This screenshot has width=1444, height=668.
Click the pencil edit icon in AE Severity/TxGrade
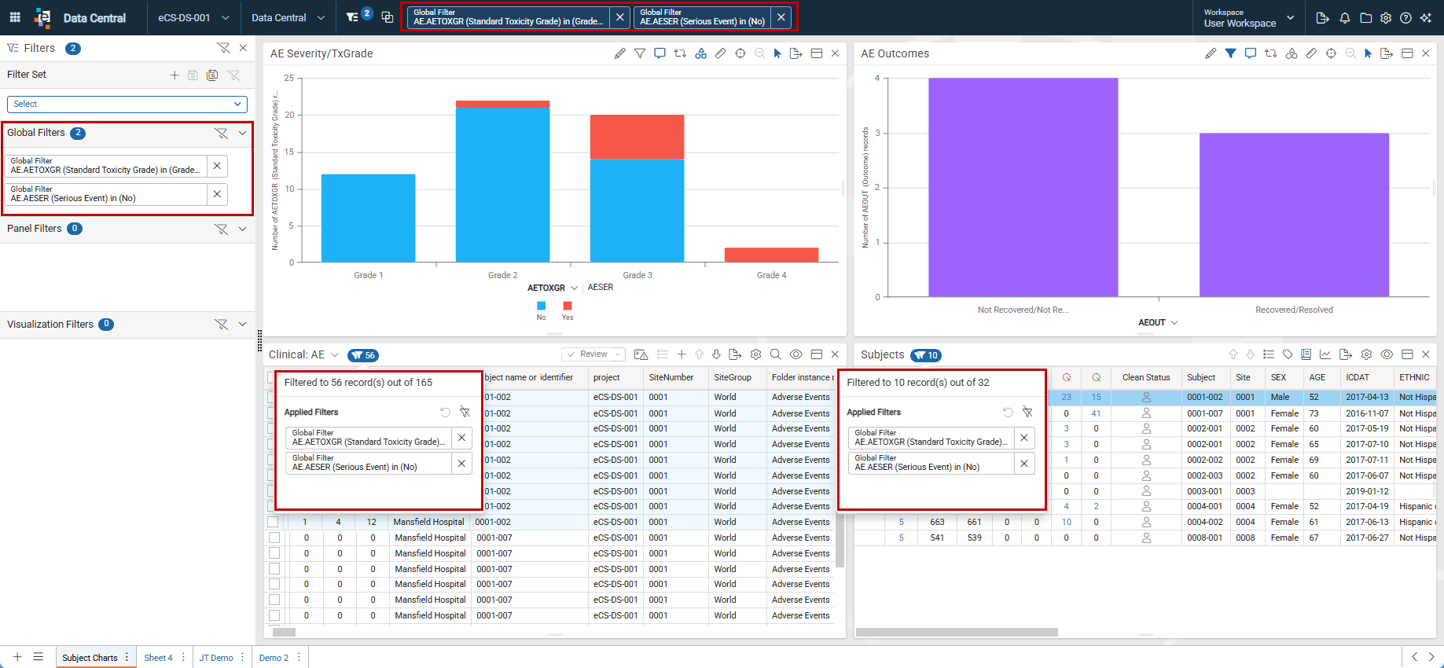pos(619,53)
